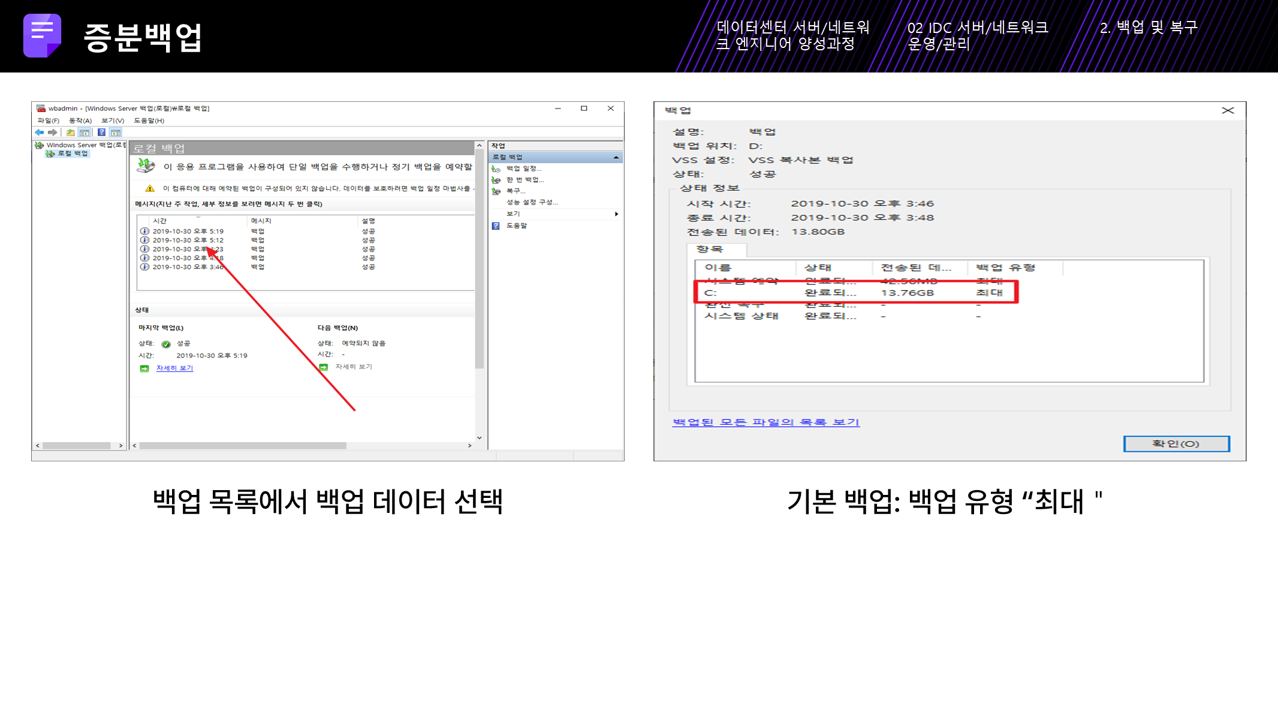Open the 백업된 모든 파일의 목록 보기 link
The image size is (1278, 719).
pos(765,422)
